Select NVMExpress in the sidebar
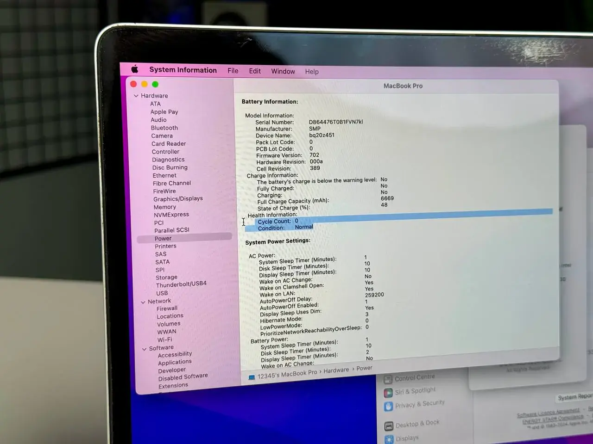 pos(171,215)
